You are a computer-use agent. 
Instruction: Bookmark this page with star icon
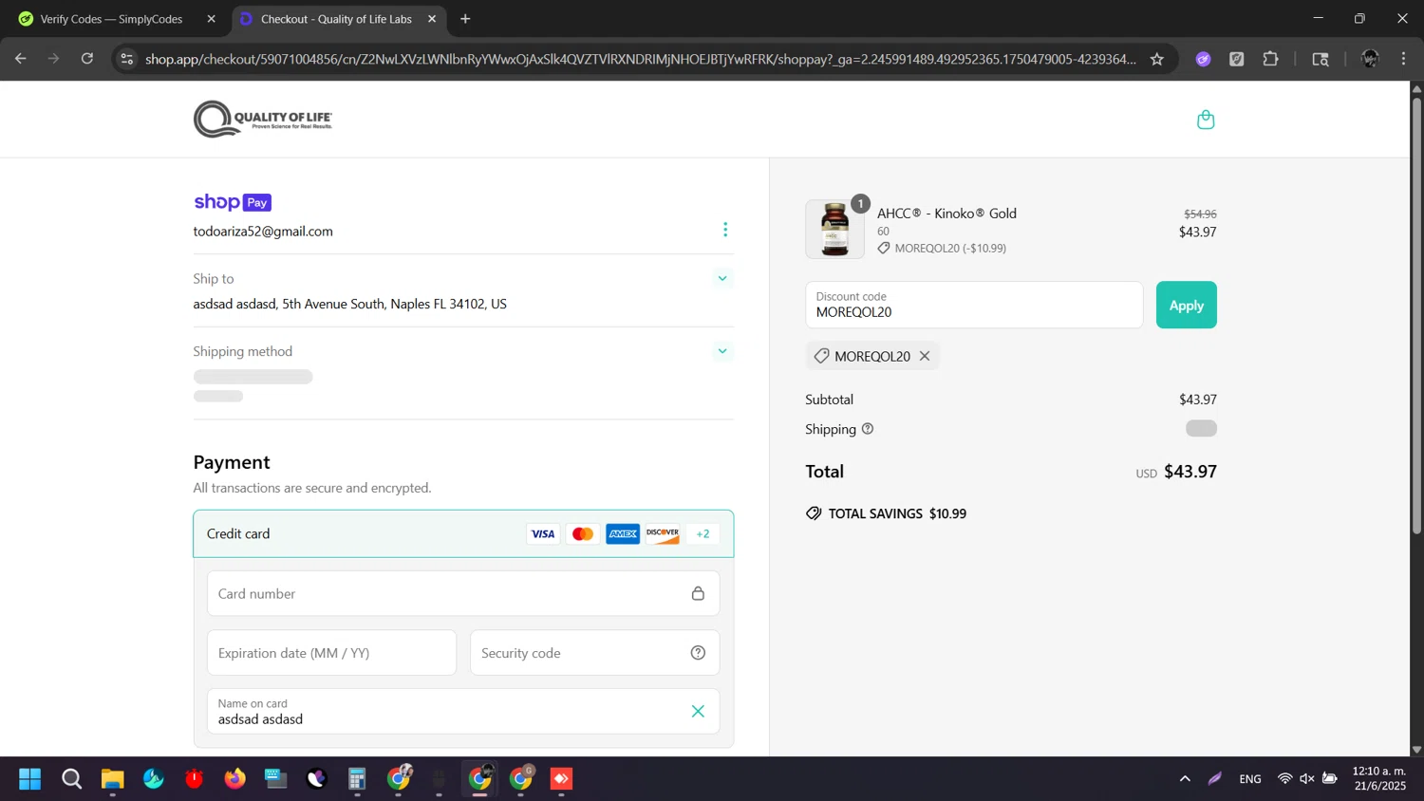pyautogui.click(x=1156, y=59)
